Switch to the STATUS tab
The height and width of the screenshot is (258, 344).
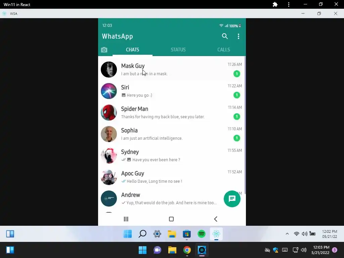[178, 50]
